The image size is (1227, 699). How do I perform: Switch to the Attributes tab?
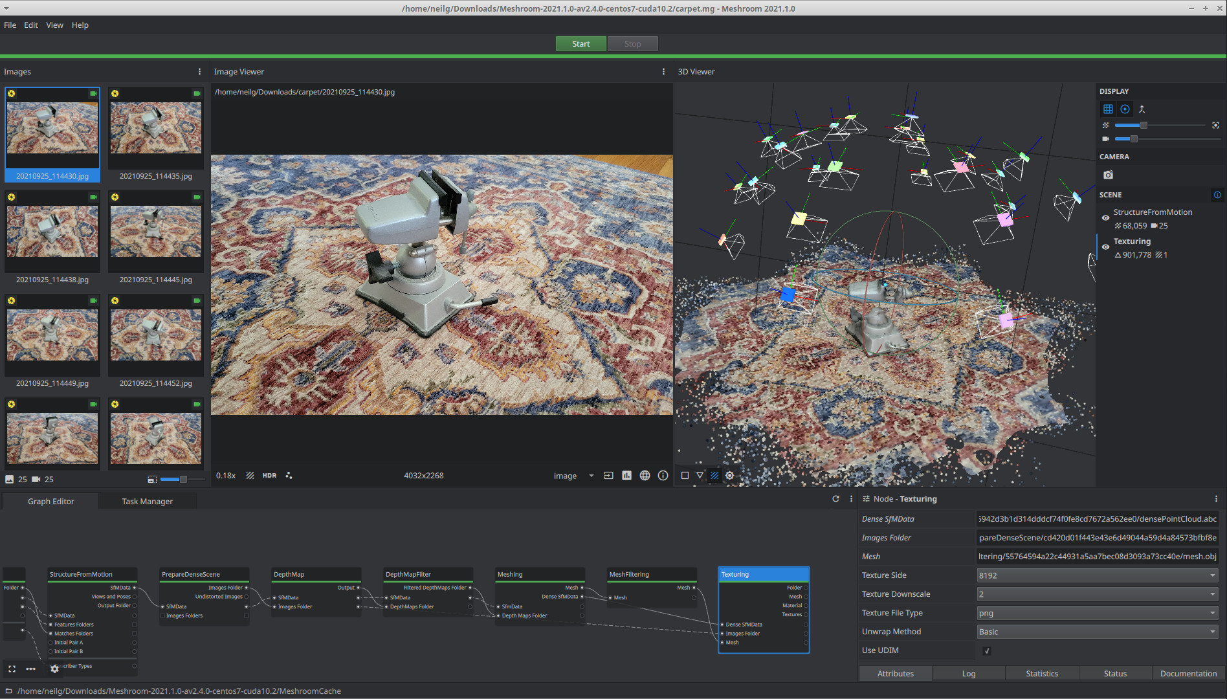click(x=896, y=674)
